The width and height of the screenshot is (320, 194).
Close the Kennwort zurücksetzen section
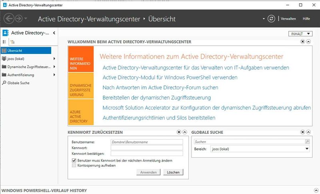point(179,132)
